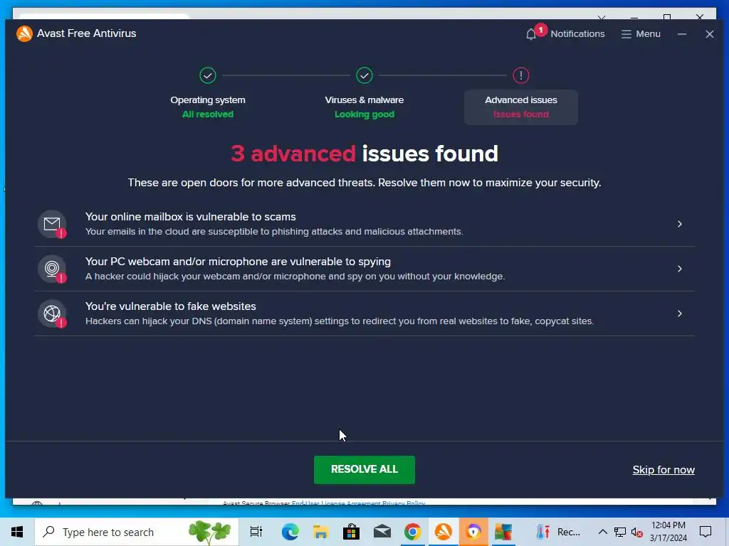This screenshot has height=546, width=729.
Task: Click 'Your online mailbox is vulnerable to scams'
Action: [191, 217]
